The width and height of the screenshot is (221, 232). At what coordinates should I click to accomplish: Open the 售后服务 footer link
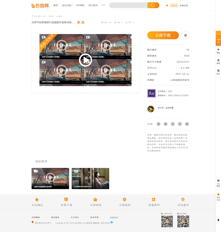tap(55, 217)
